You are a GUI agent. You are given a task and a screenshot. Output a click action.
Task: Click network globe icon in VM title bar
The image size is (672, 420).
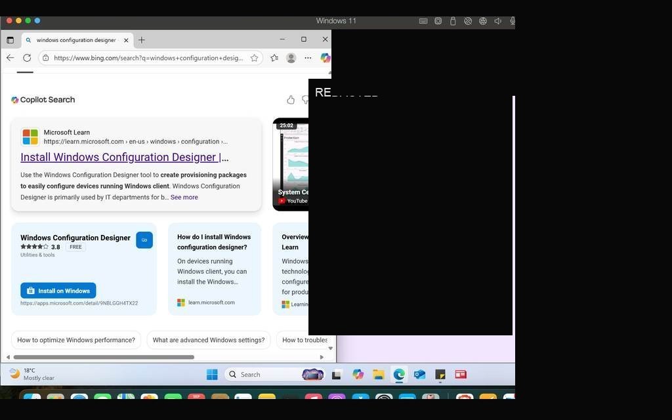click(482, 21)
